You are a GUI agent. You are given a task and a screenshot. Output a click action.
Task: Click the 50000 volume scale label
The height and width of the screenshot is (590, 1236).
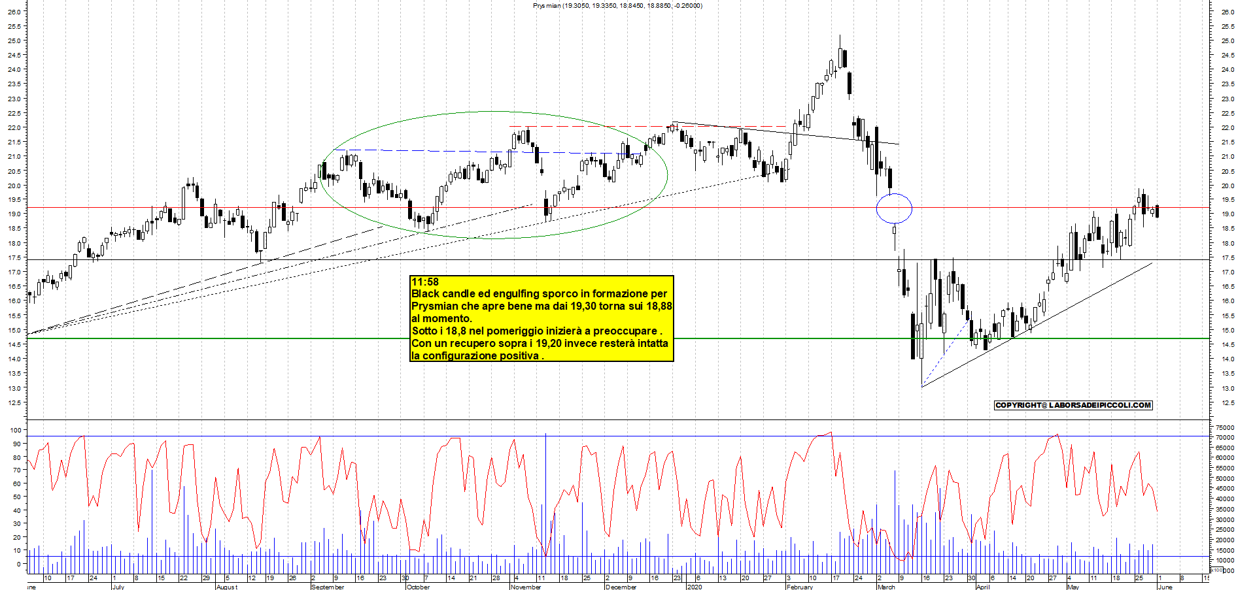click(x=1225, y=478)
